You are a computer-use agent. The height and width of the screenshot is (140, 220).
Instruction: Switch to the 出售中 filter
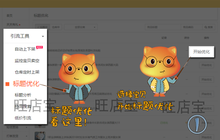(41, 27)
